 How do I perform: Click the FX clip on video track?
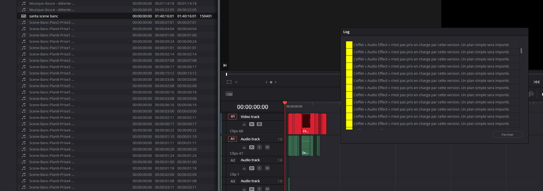coord(306,124)
